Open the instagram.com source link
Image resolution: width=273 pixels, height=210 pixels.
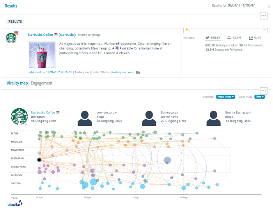click(122, 72)
